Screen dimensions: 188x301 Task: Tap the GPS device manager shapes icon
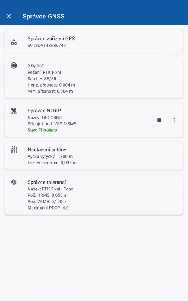point(14,42)
